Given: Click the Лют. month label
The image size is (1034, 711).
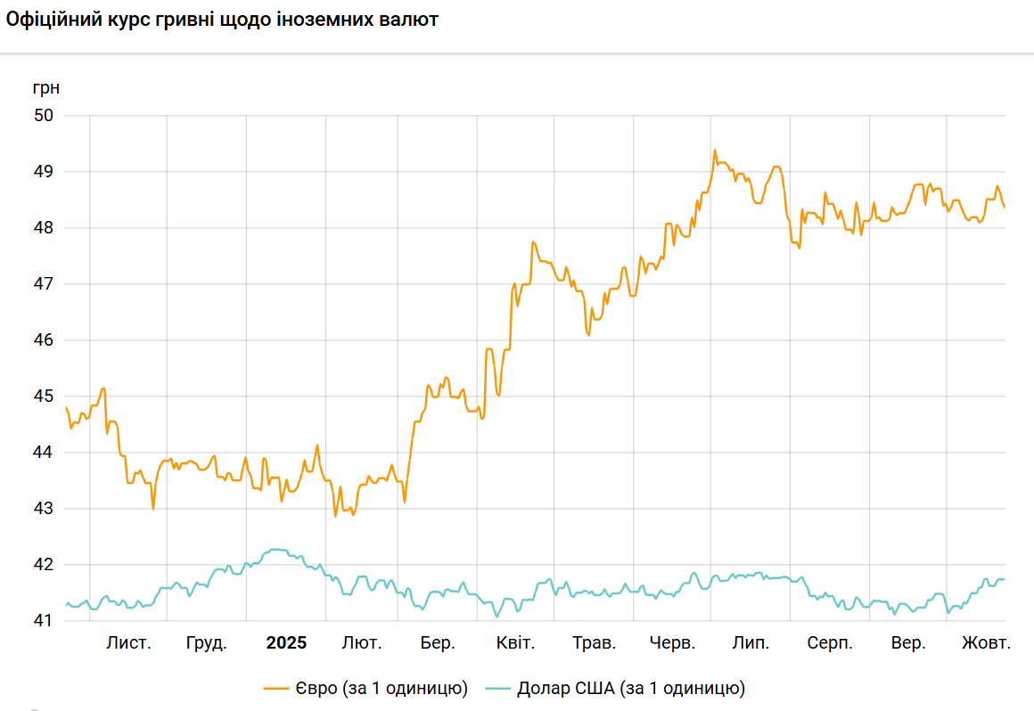Looking at the screenshot, I should click(x=362, y=643).
